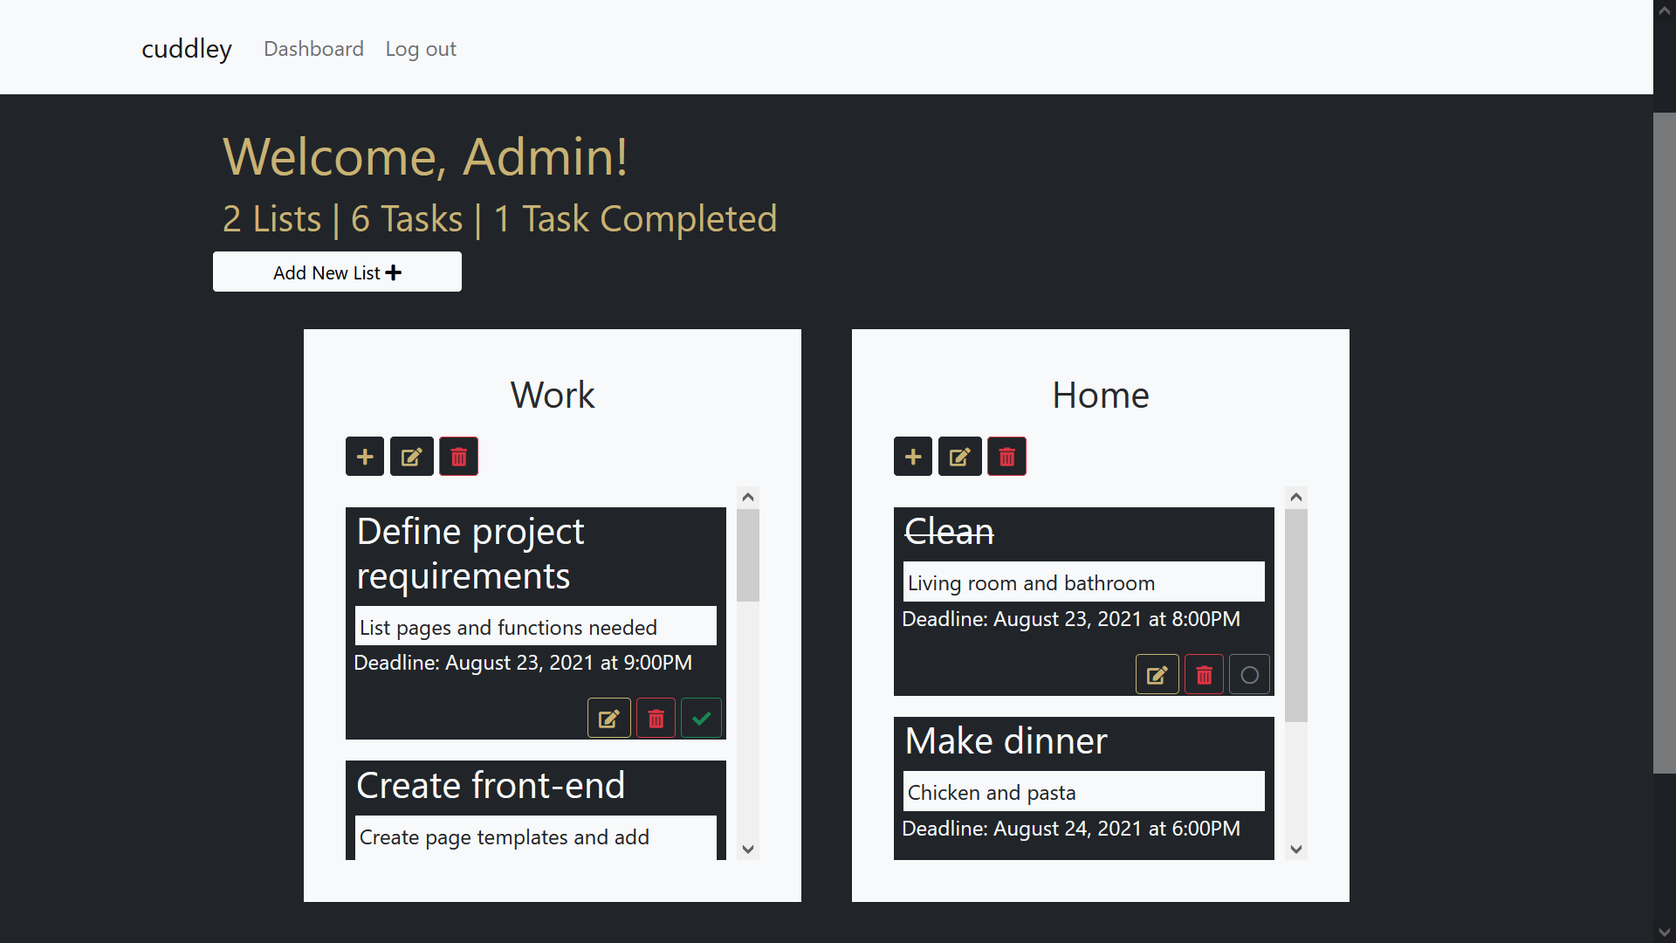Click the checkmark to complete Define project task

[x=701, y=719]
